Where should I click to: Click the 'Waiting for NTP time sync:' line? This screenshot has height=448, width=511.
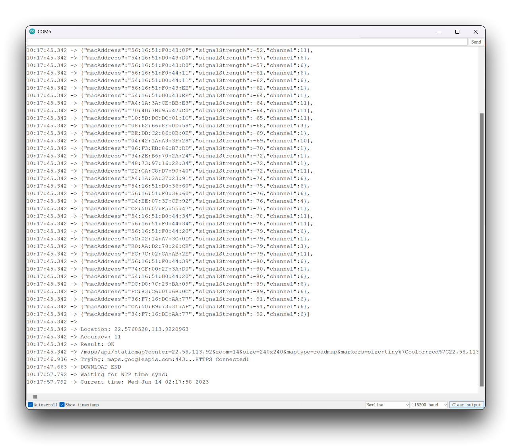[x=97, y=375]
